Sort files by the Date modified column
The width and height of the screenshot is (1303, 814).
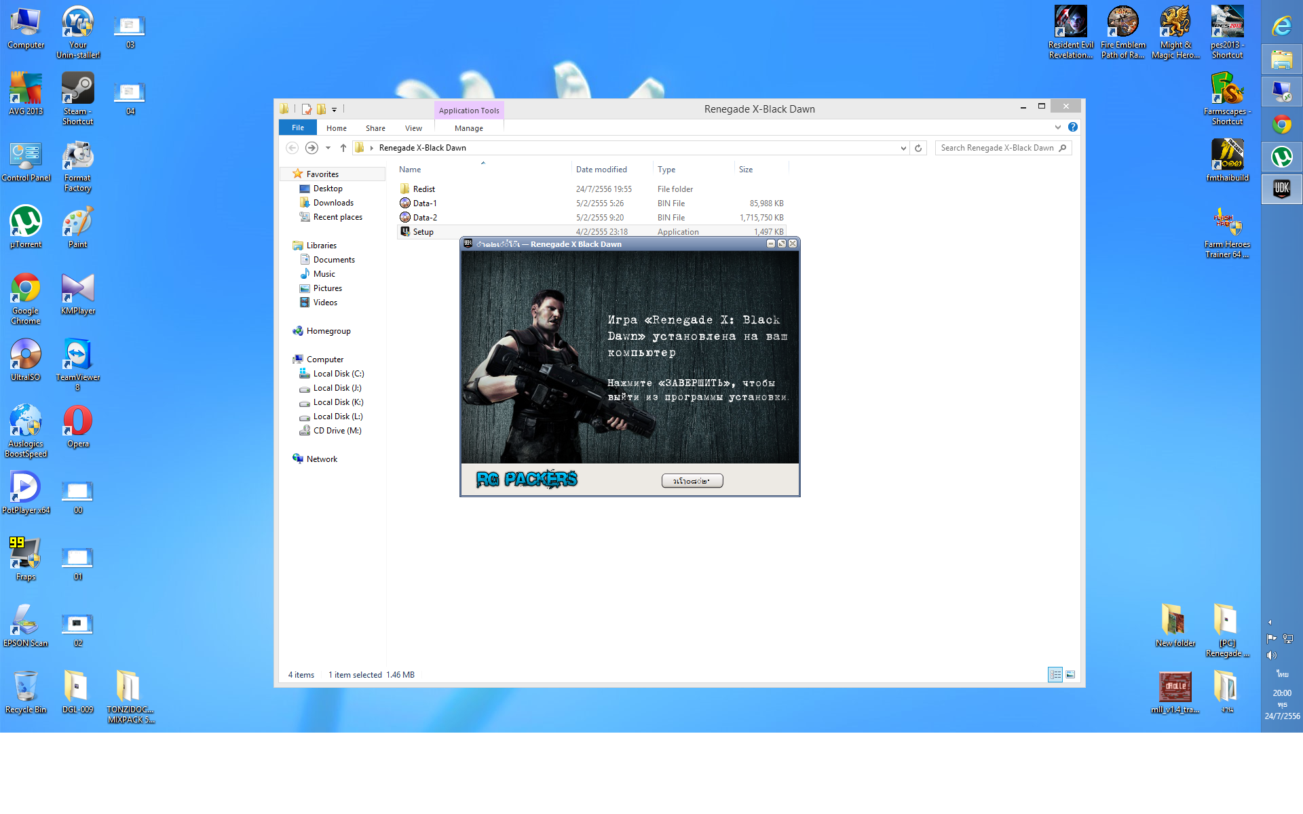click(x=601, y=170)
